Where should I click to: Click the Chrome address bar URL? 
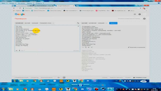(86, 8)
